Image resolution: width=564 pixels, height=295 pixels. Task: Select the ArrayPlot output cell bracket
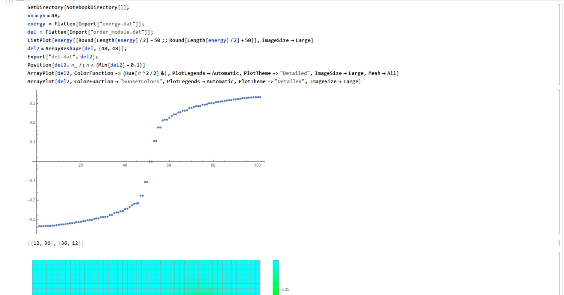[x=559, y=274]
